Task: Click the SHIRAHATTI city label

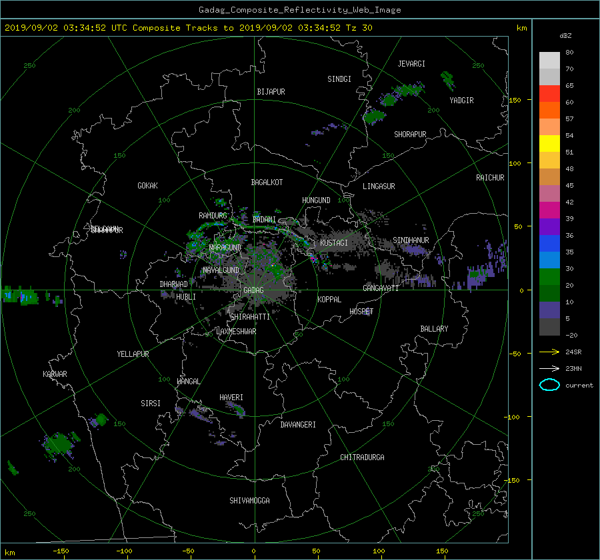Action: 250,317
